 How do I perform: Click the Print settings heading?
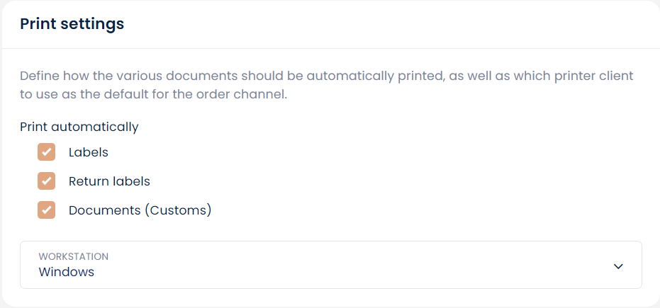click(72, 24)
